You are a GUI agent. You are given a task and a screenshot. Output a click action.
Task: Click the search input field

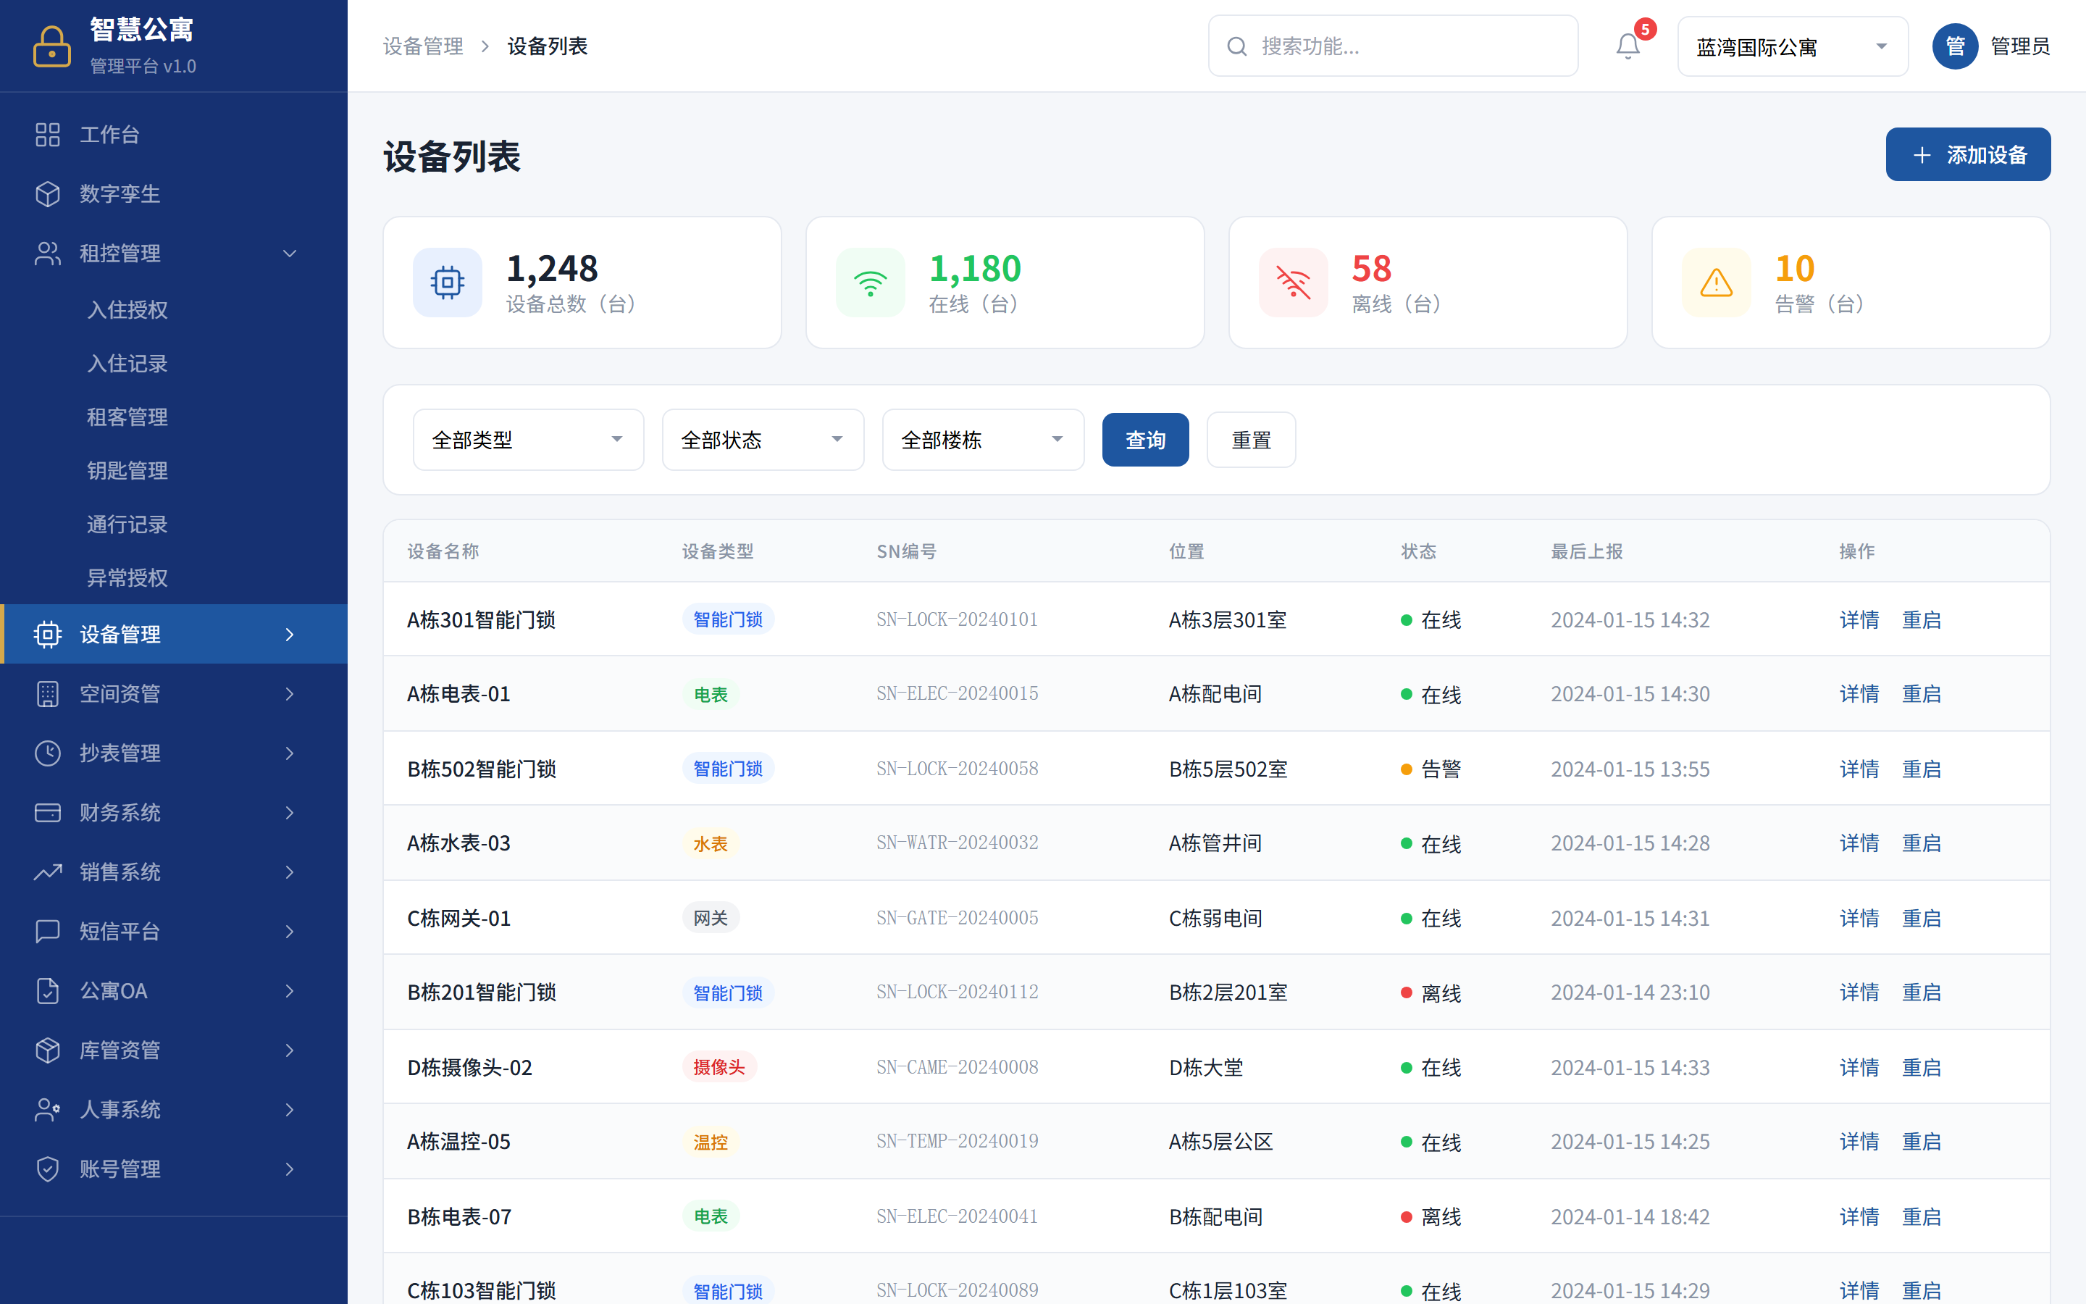tap(1392, 46)
